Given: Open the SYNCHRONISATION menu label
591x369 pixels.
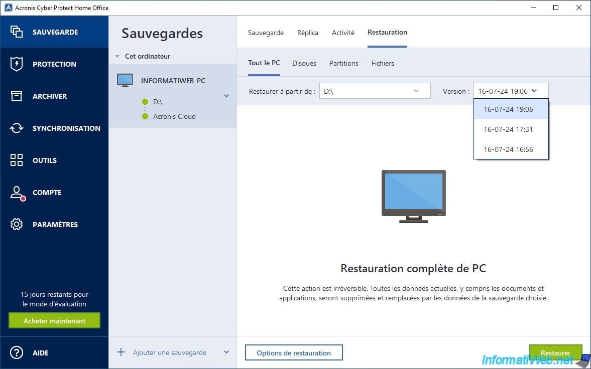Looking at the screenshot, I should pos(66,128).
